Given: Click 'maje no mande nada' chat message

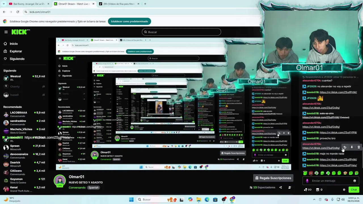Looking at the screenshot, I should (x=332, y=154).
